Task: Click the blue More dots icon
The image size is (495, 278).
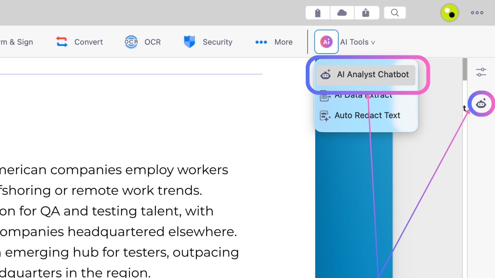Action: tap(261, 42)
